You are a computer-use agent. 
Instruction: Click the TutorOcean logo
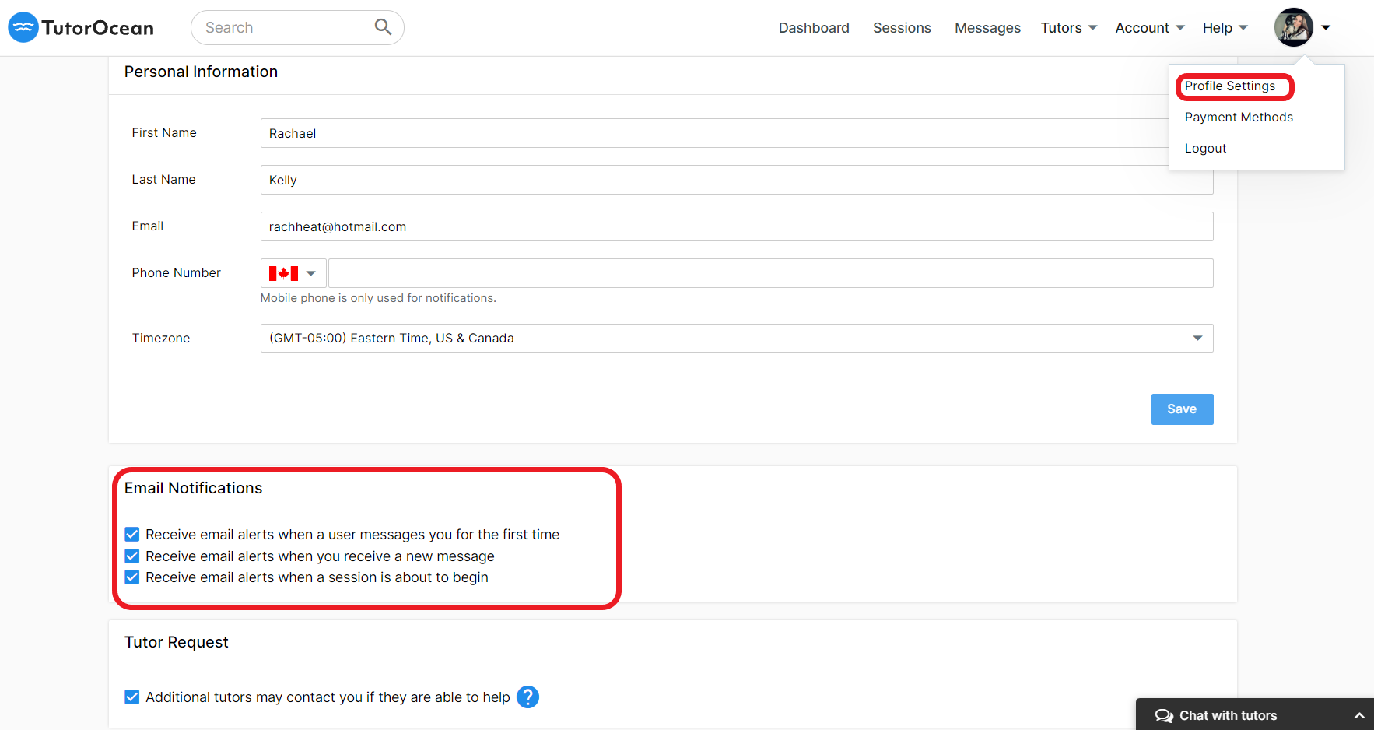click(x=81, y=28)
